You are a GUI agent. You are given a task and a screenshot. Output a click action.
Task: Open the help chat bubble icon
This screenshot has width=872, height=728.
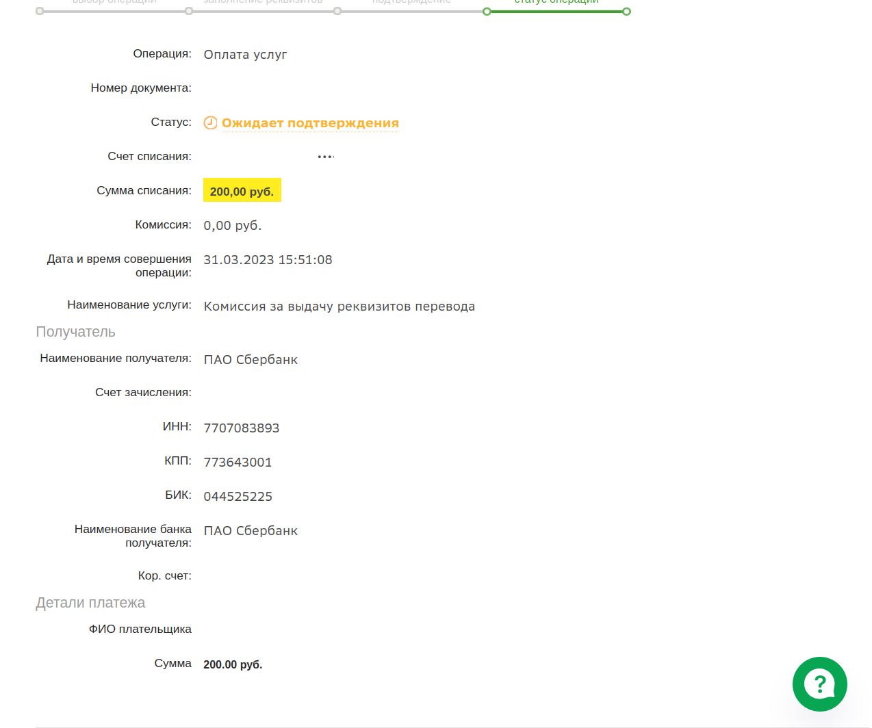coord(819,684)
